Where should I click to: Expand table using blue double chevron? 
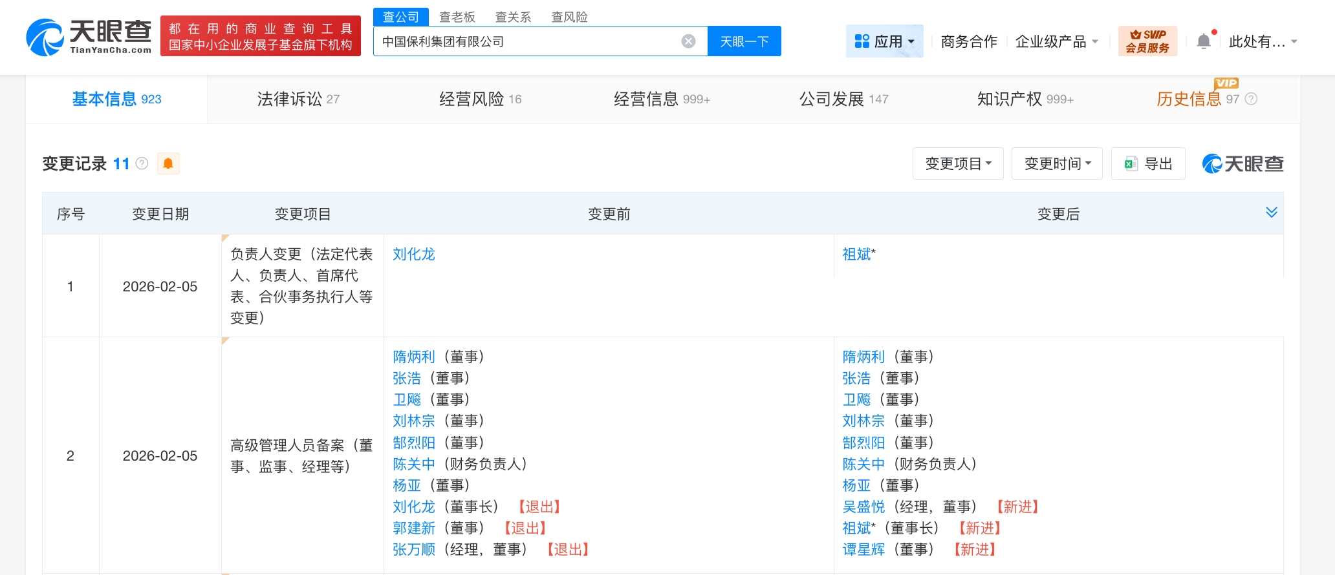click(1271, 213)
